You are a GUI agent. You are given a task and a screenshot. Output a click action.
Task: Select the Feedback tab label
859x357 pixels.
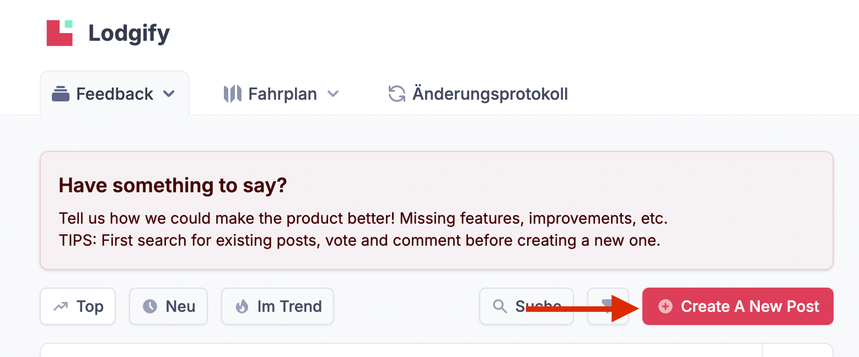115,94
